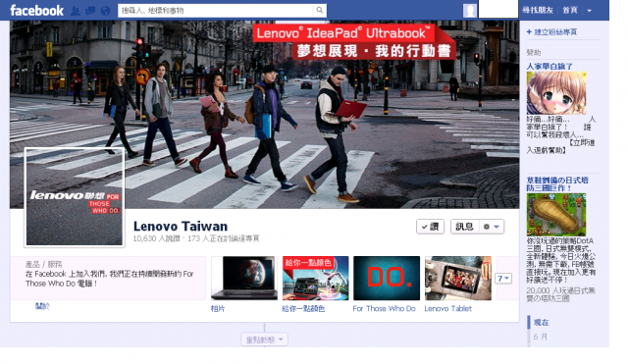Click For Those Who Do label
Screen dimensions: 628x364
384,309
